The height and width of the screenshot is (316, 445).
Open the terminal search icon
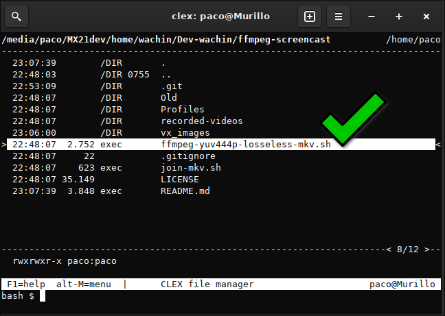click(x=16, y=16)
